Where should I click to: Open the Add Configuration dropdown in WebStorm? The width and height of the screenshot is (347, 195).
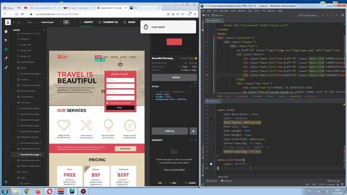(x=308, y=15)
